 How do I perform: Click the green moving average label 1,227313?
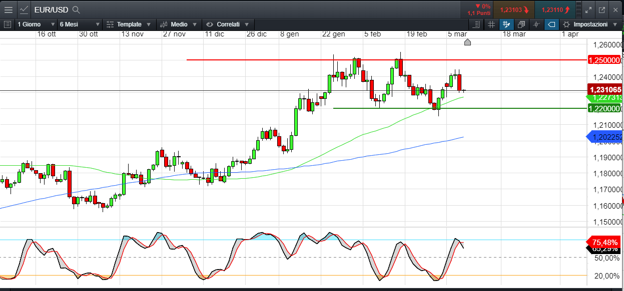coord(605,98)
